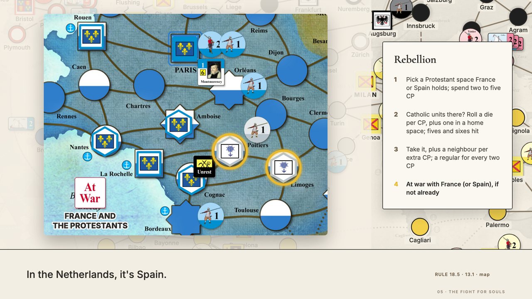This screenshot has width=532, height=299.
Task: Click the Rebellion card heading
Action: coord(415,59)
